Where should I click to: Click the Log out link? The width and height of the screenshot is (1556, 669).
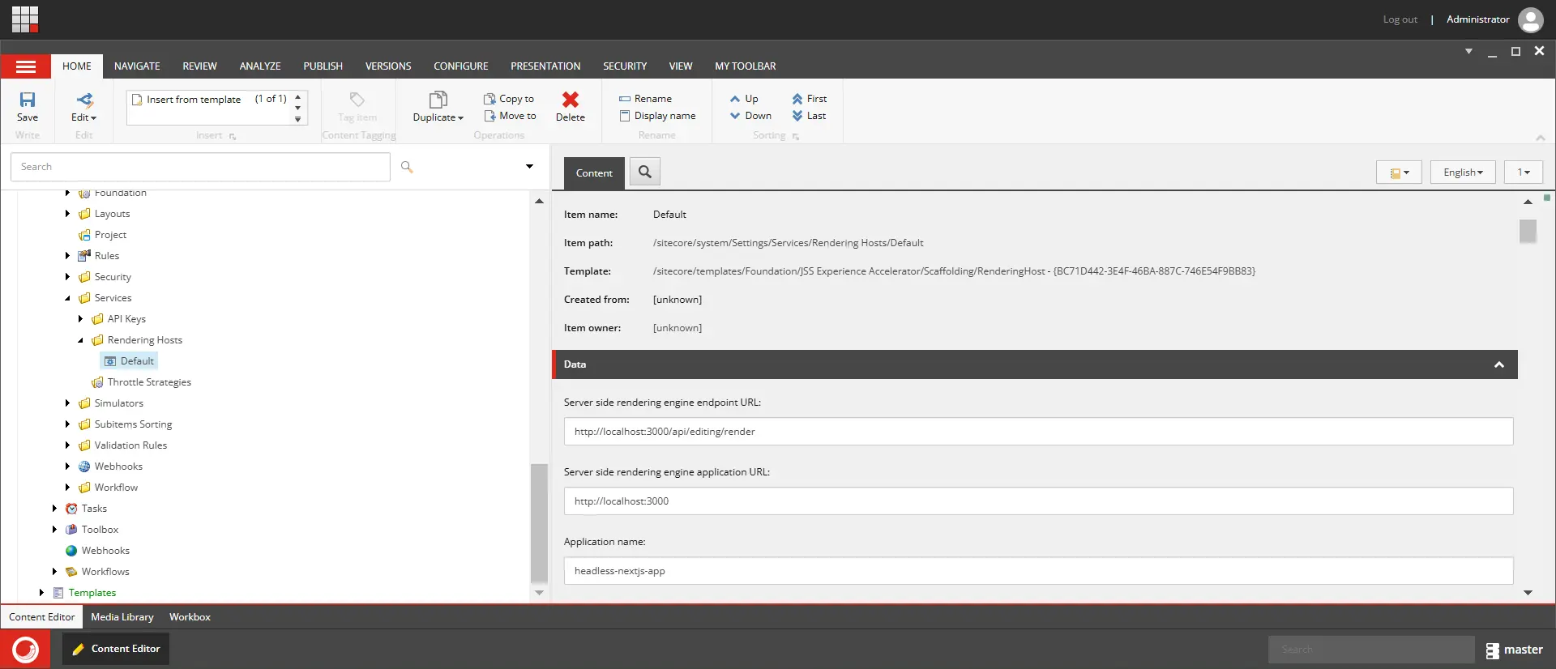tap(1400, 19)
